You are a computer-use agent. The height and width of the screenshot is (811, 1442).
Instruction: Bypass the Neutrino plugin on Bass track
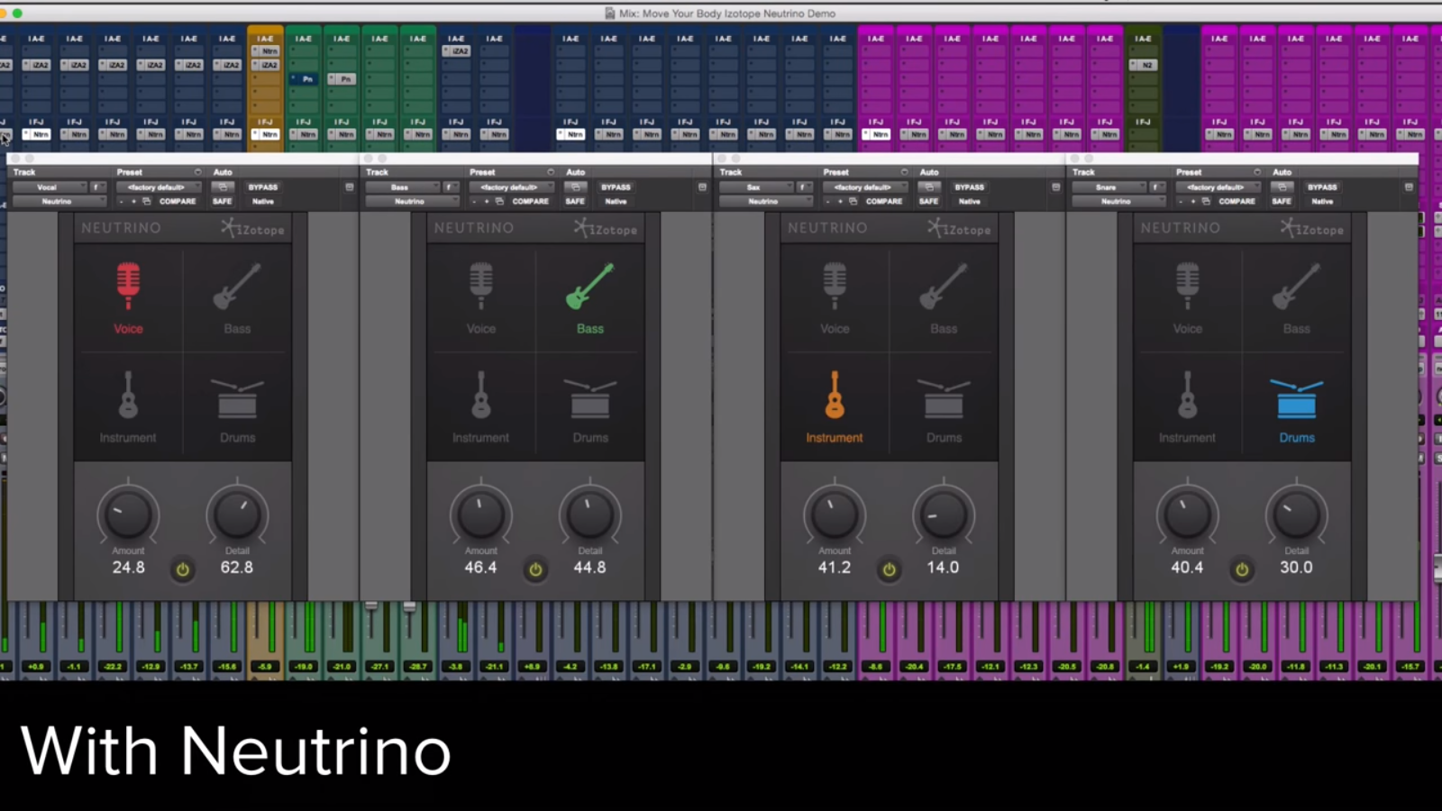pyautogui.click(x=616, y=187)
